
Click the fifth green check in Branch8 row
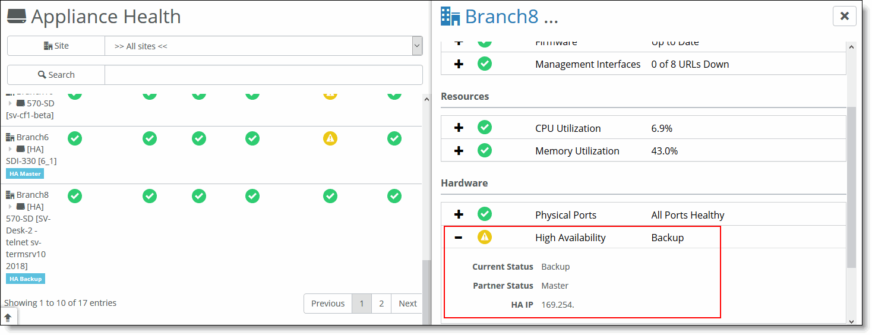click(x=330, y=196)
